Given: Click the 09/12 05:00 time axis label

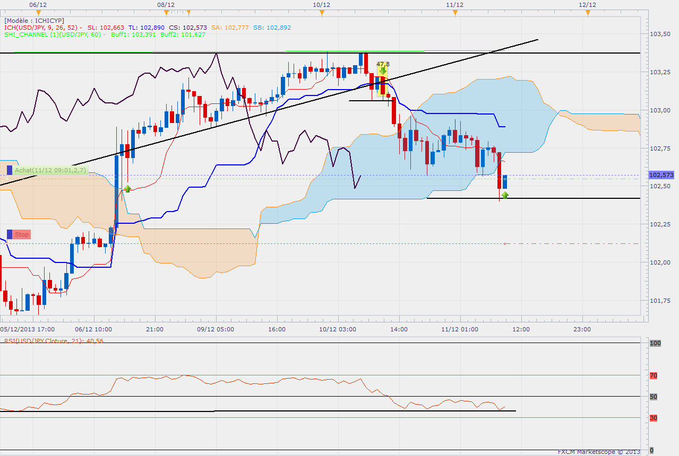Looking at the screenshot, I should pos(216,329).
